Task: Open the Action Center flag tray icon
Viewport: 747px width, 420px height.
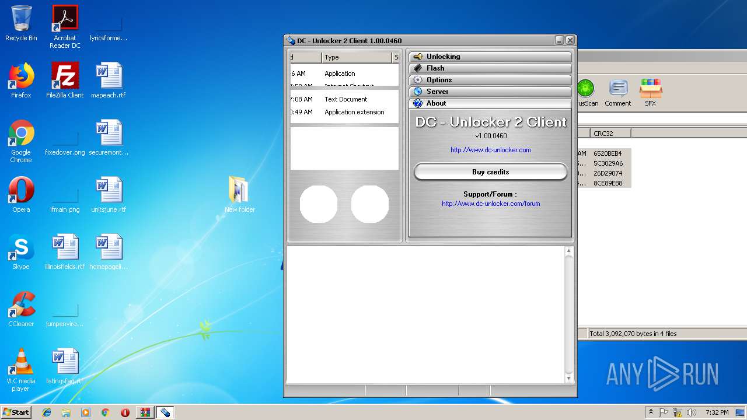Action: coord(664,412)
